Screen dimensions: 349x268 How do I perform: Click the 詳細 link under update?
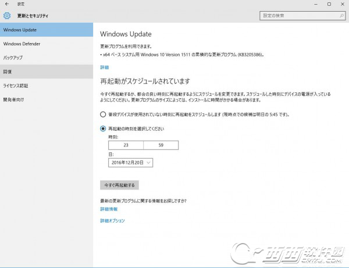[104, 67]
